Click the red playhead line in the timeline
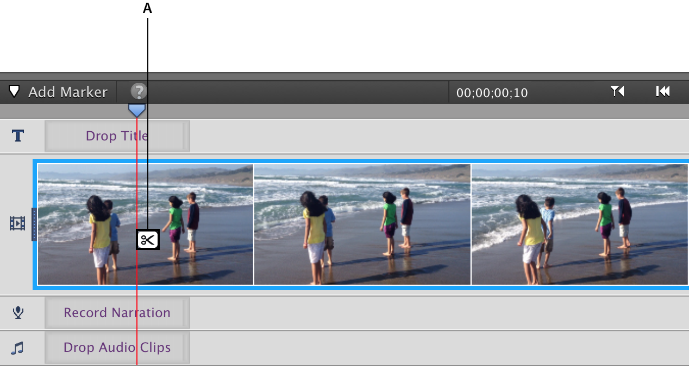The height and width of the screenshot is (366, 689). point(137,325)
